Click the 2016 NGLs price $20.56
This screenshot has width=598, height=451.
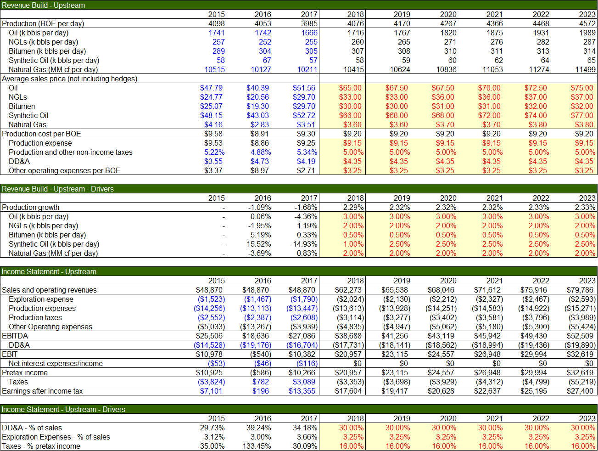[257, 97]
